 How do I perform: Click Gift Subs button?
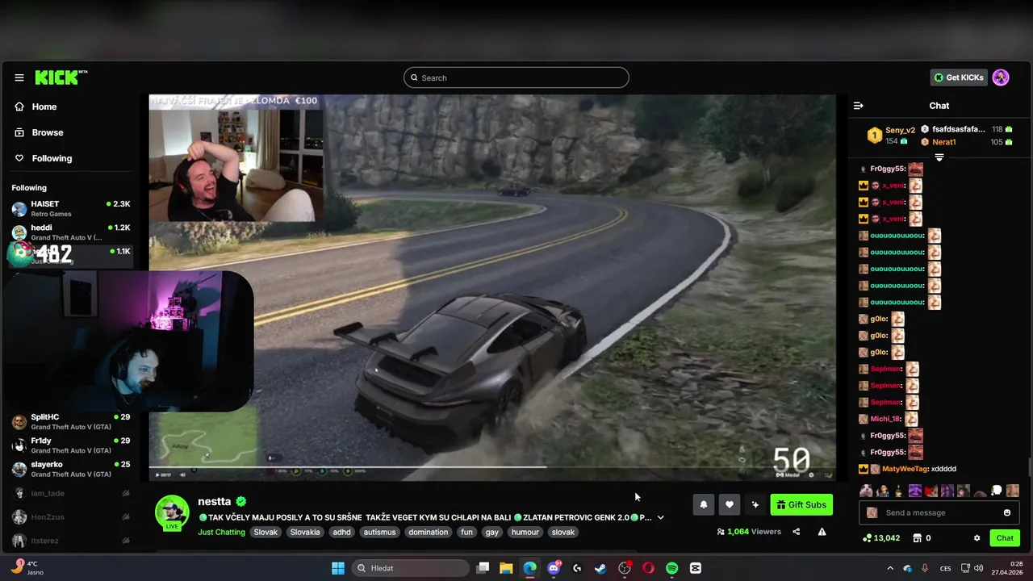click(801, 504)
